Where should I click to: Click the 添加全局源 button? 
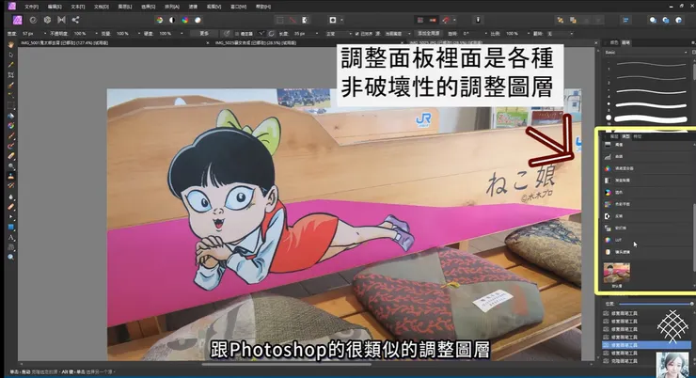tap(428, 34)
